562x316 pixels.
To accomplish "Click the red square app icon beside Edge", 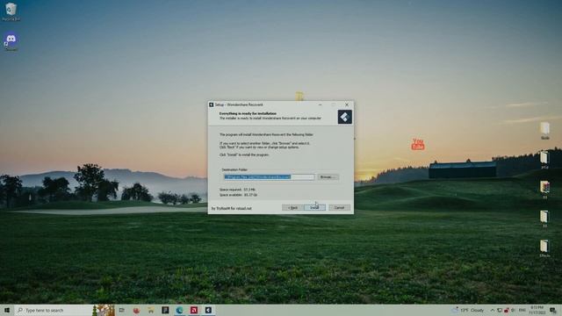I will click(x=194, y=310).
